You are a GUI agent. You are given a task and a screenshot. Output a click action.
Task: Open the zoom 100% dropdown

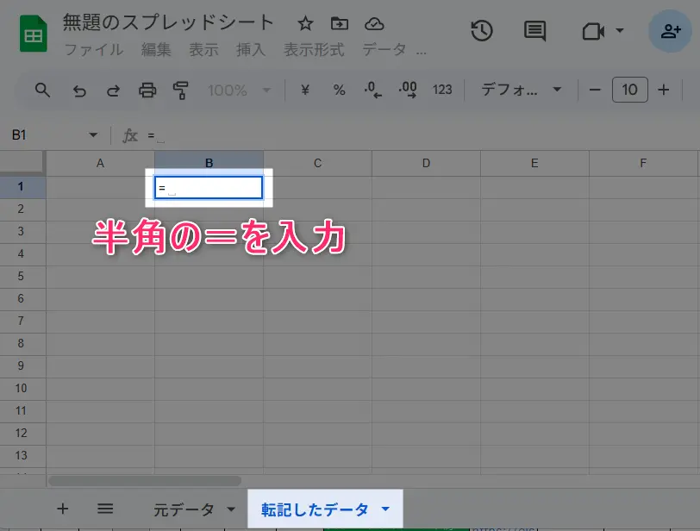click(240, 90)
